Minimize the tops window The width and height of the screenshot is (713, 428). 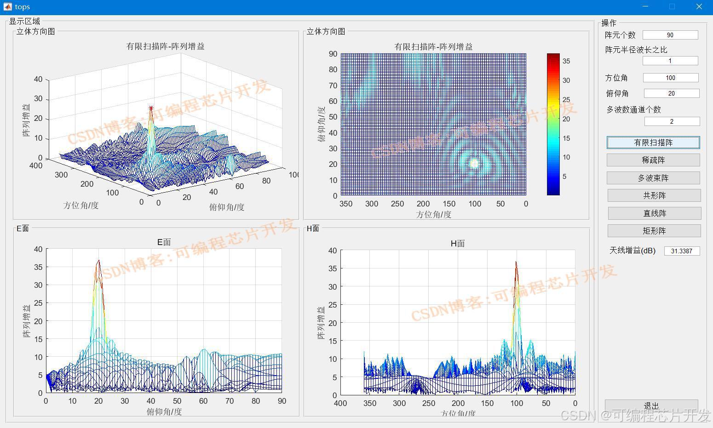tap(645, 7)
